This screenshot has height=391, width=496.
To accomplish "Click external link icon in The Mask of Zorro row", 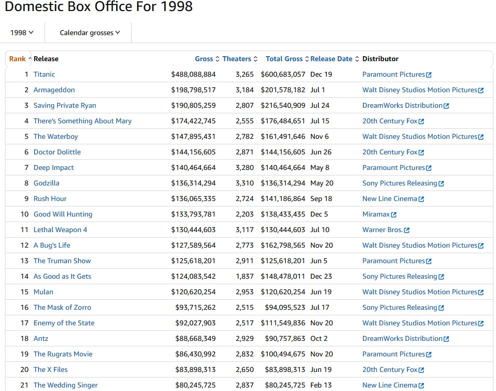I will (441, 308).
